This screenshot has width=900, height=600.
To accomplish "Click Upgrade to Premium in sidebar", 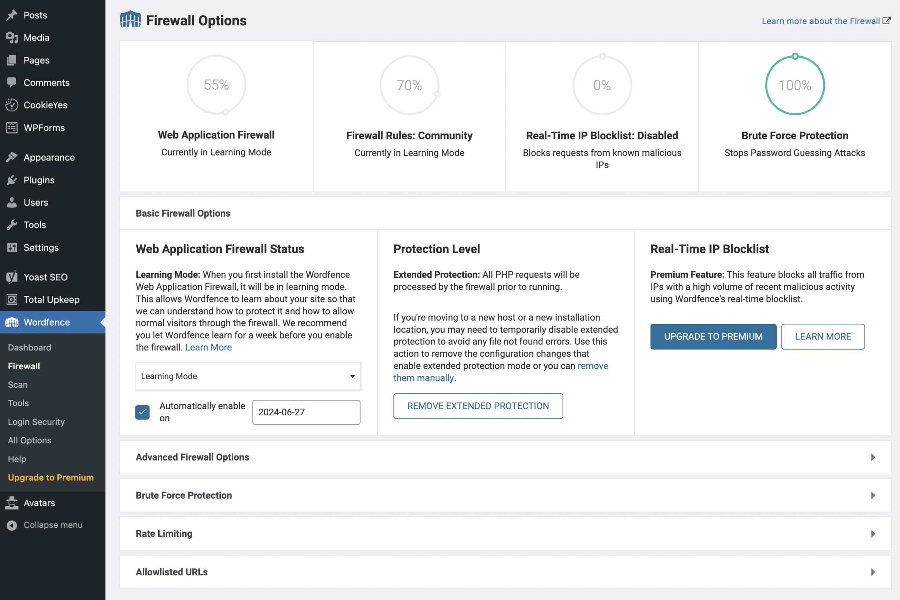I will coord(51,477).
